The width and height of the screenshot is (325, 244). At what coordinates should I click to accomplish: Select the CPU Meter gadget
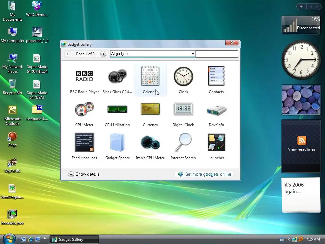84,114
